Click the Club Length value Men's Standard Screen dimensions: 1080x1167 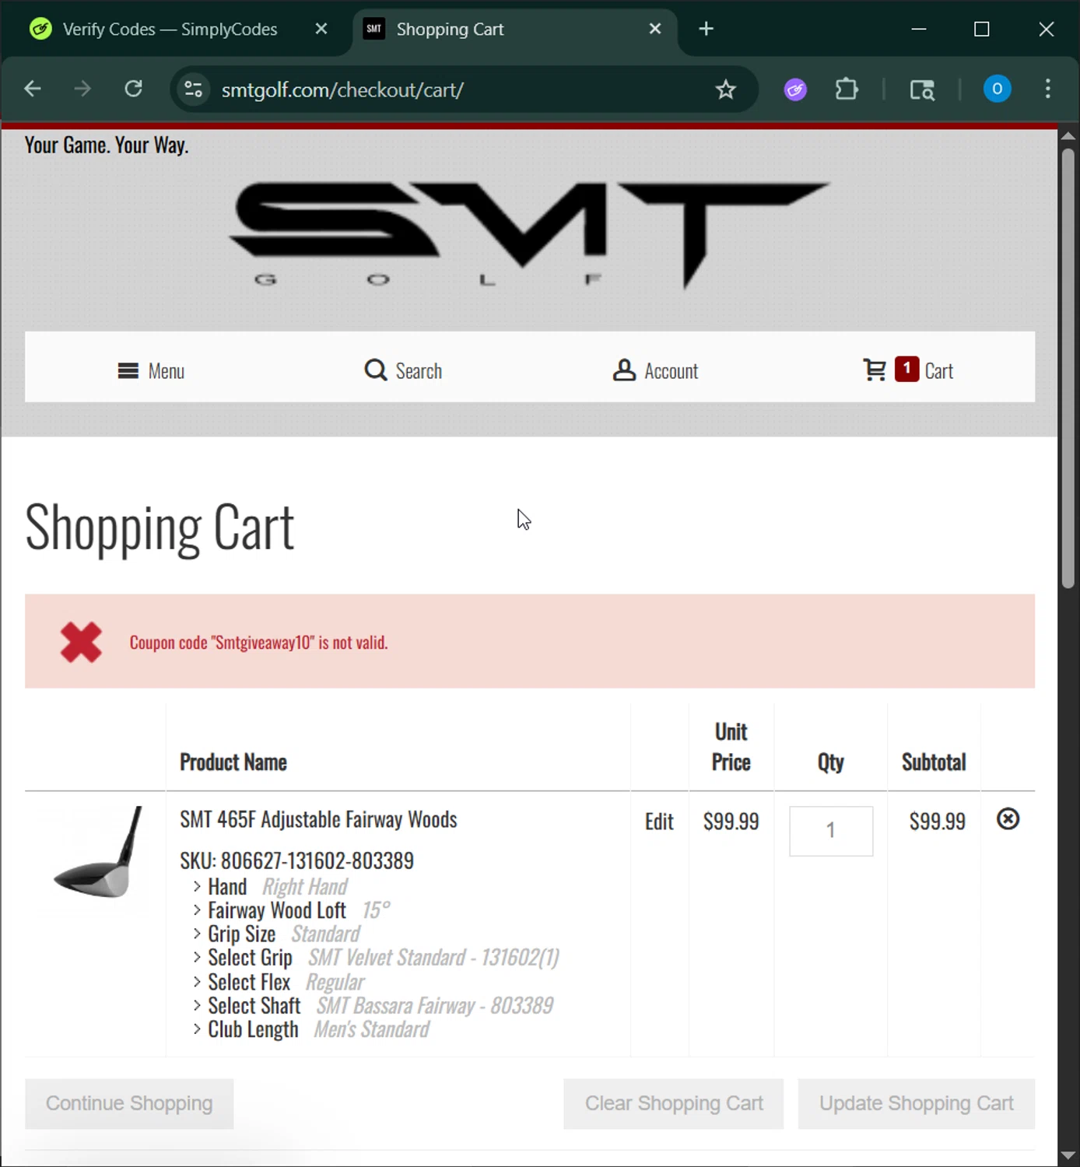click(371, 1030)
